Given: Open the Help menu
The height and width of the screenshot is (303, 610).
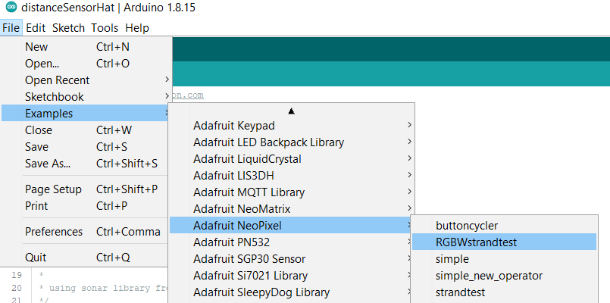Looking at the screenshot, I should tap(137, 28).
